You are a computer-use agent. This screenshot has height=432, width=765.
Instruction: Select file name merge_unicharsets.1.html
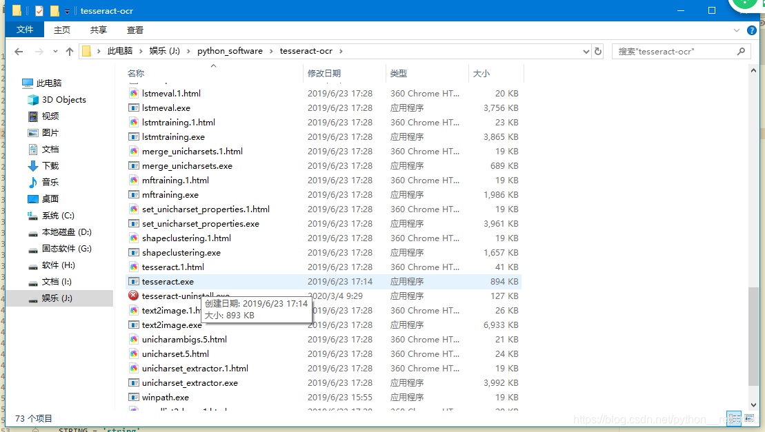192,152
